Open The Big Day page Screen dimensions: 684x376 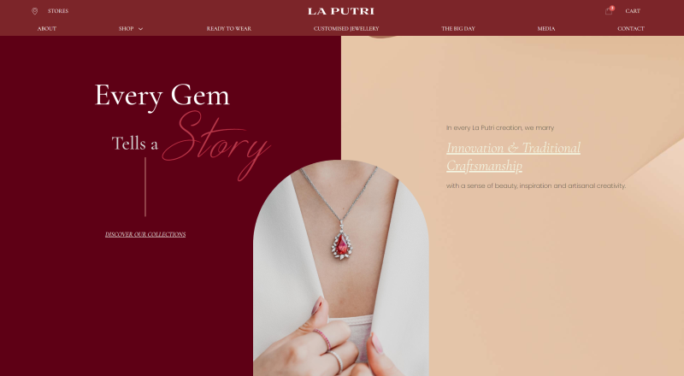[x=458, y=29]
